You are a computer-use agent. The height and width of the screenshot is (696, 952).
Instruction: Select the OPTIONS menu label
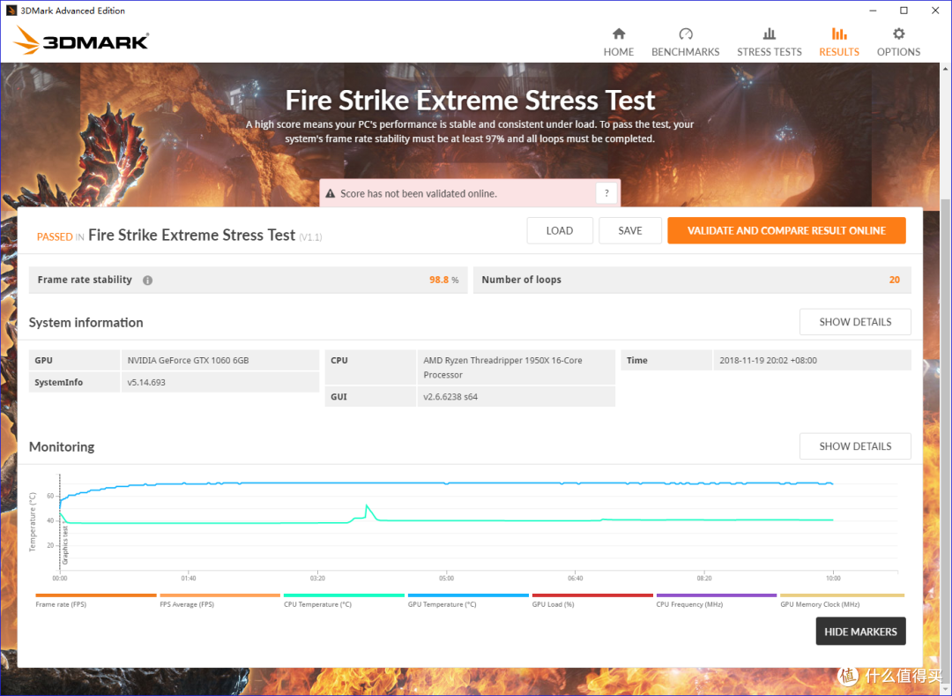point(898,52)
